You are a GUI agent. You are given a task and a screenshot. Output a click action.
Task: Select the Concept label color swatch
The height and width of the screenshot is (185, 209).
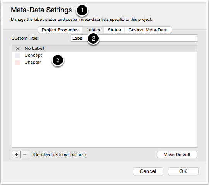point(18,56)
